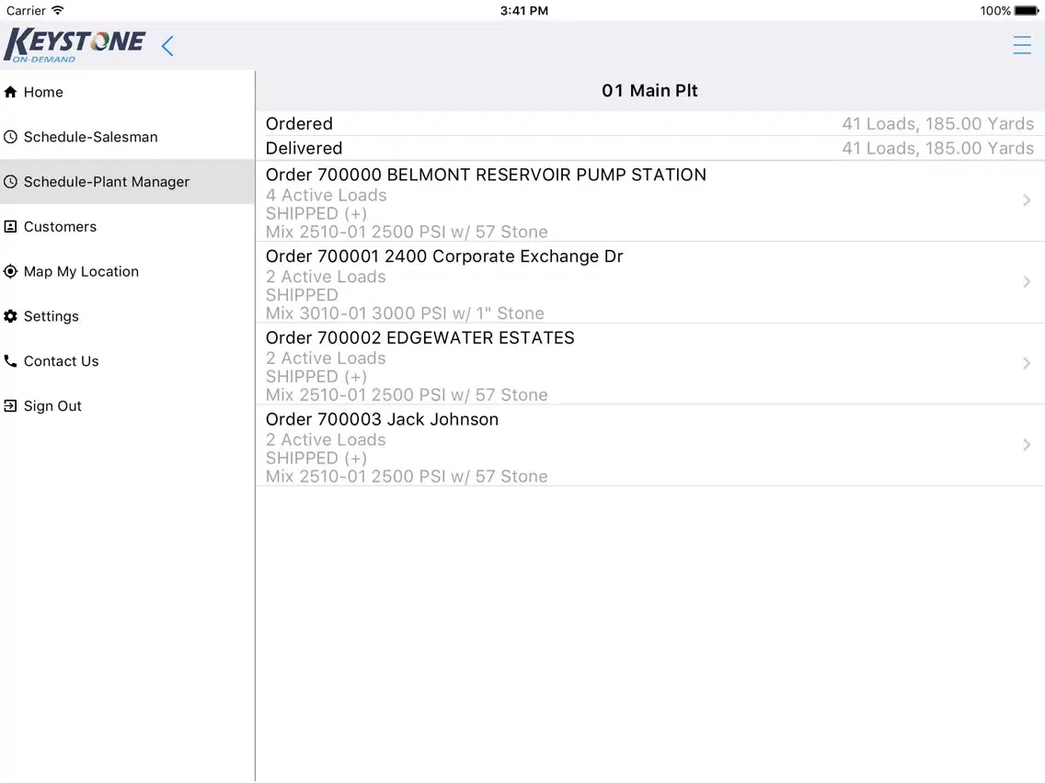The image size is (1045, 783).
Task: Tap Mix 2510-01 line under Order 700002
Action: (407, 395)
